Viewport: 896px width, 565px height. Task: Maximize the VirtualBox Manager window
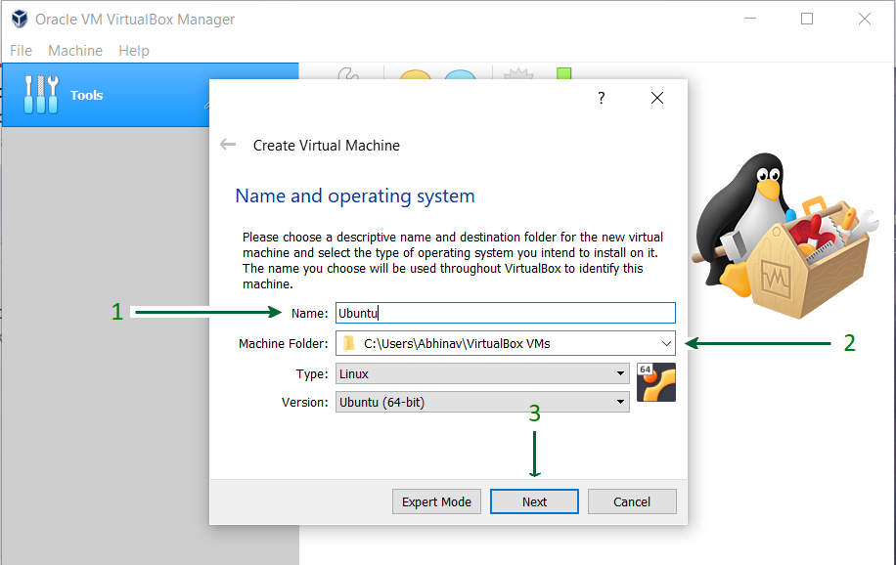807,19
